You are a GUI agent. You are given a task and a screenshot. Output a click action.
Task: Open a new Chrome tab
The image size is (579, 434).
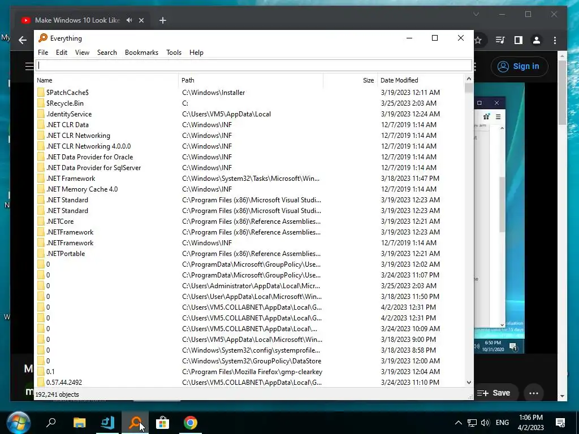pyautogui.click(x=162, y=20)
